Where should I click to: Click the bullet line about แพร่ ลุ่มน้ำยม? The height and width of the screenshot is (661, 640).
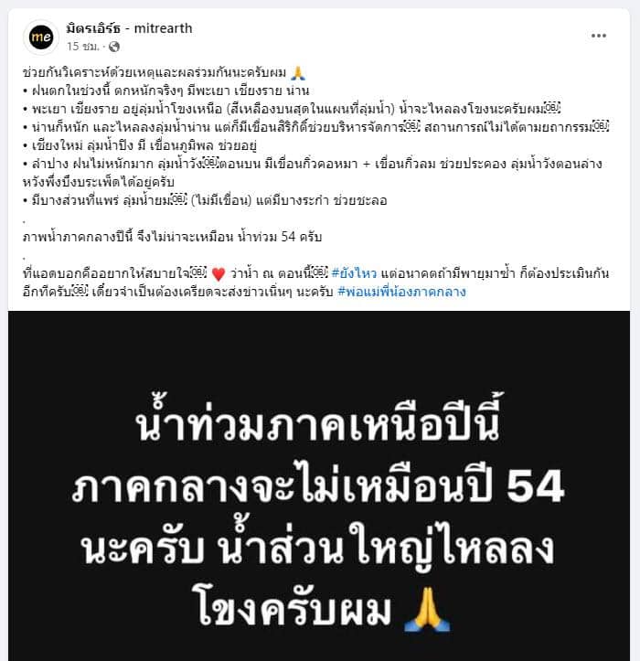click(x=205, y=200)
